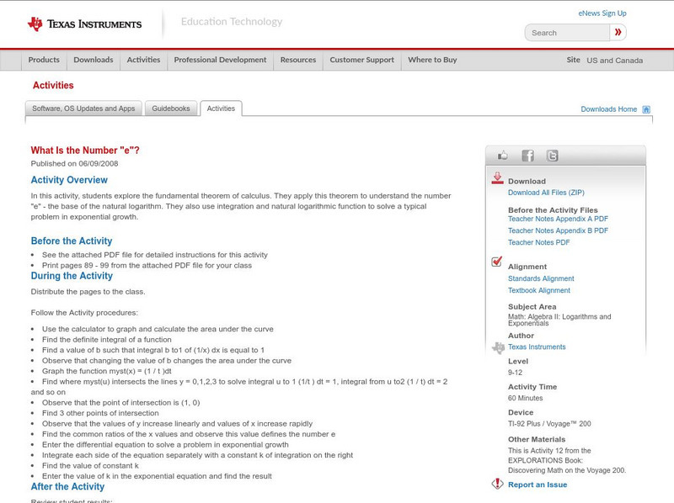Click the red Activities page heading

pos(53,86)
